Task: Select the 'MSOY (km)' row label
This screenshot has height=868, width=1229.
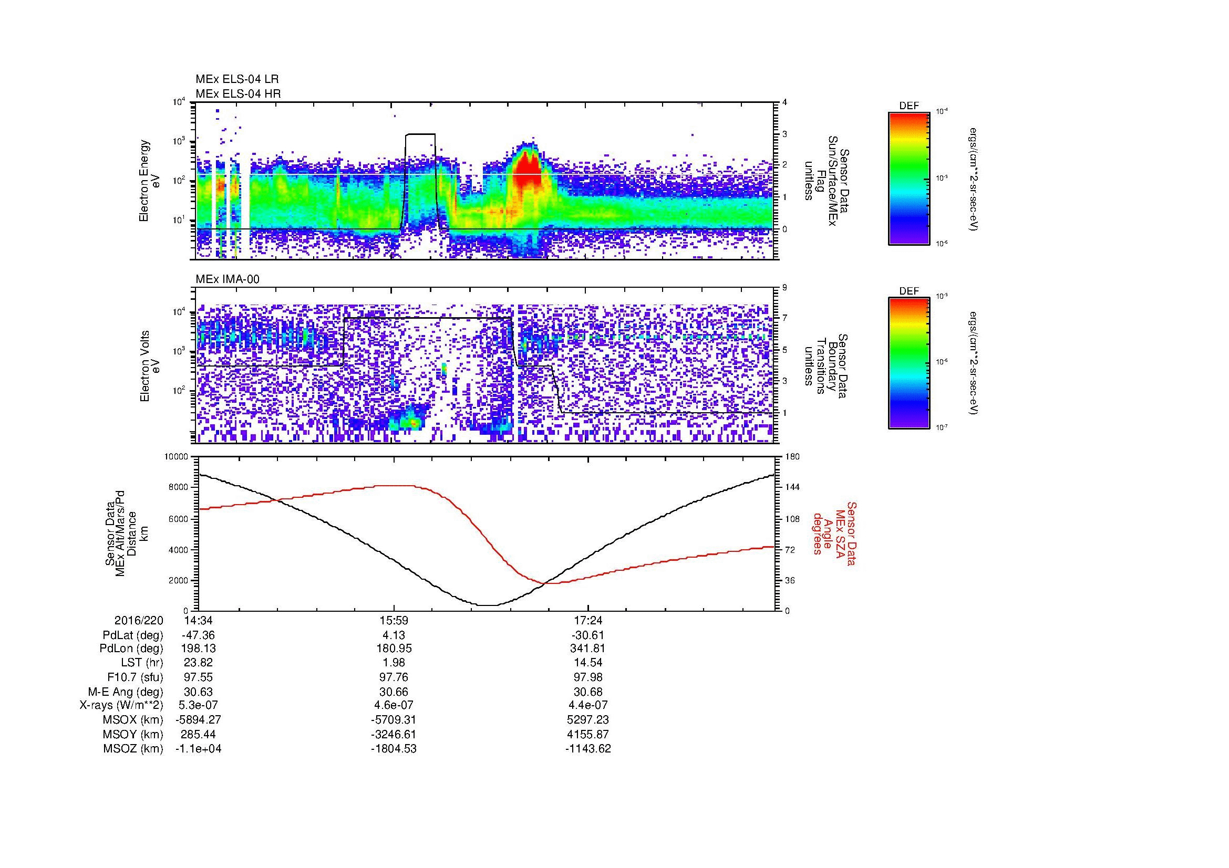Action: click(x=133, y=734)
